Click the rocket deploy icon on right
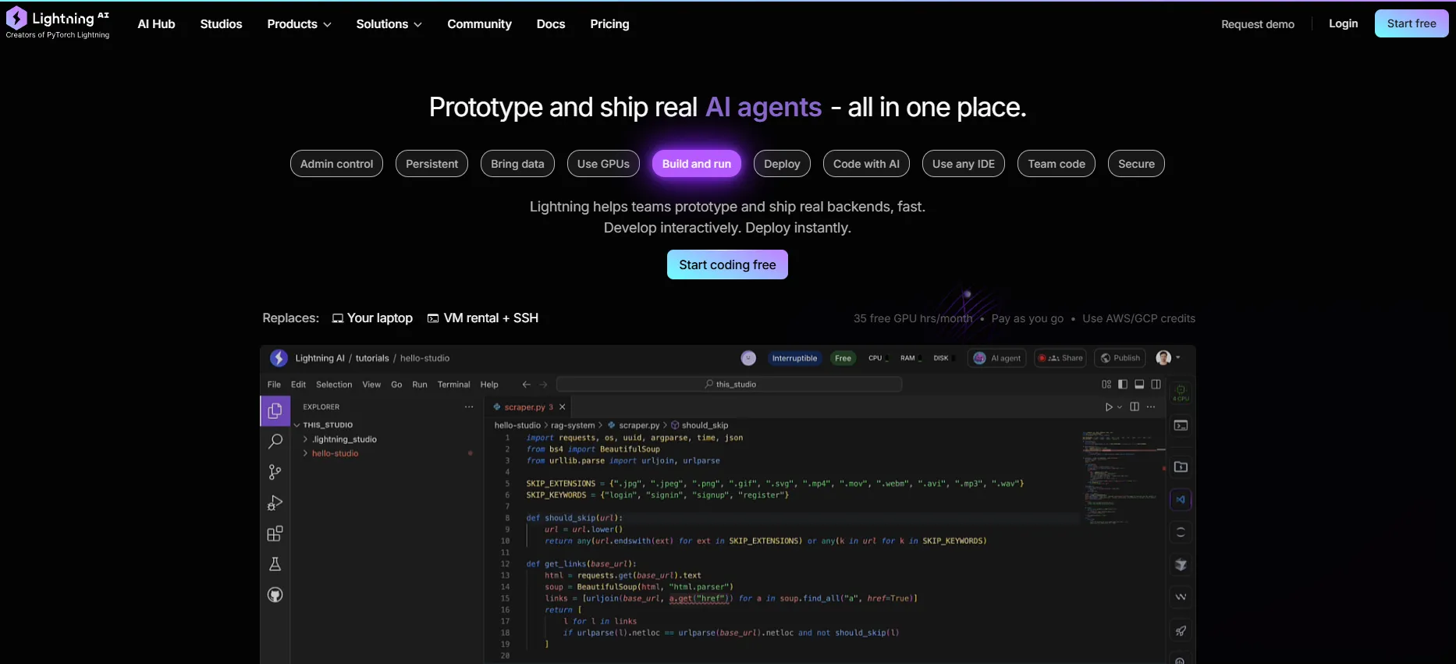Image resolution: width=1456 pixels, height=664 pixels. pos(1181,630)
